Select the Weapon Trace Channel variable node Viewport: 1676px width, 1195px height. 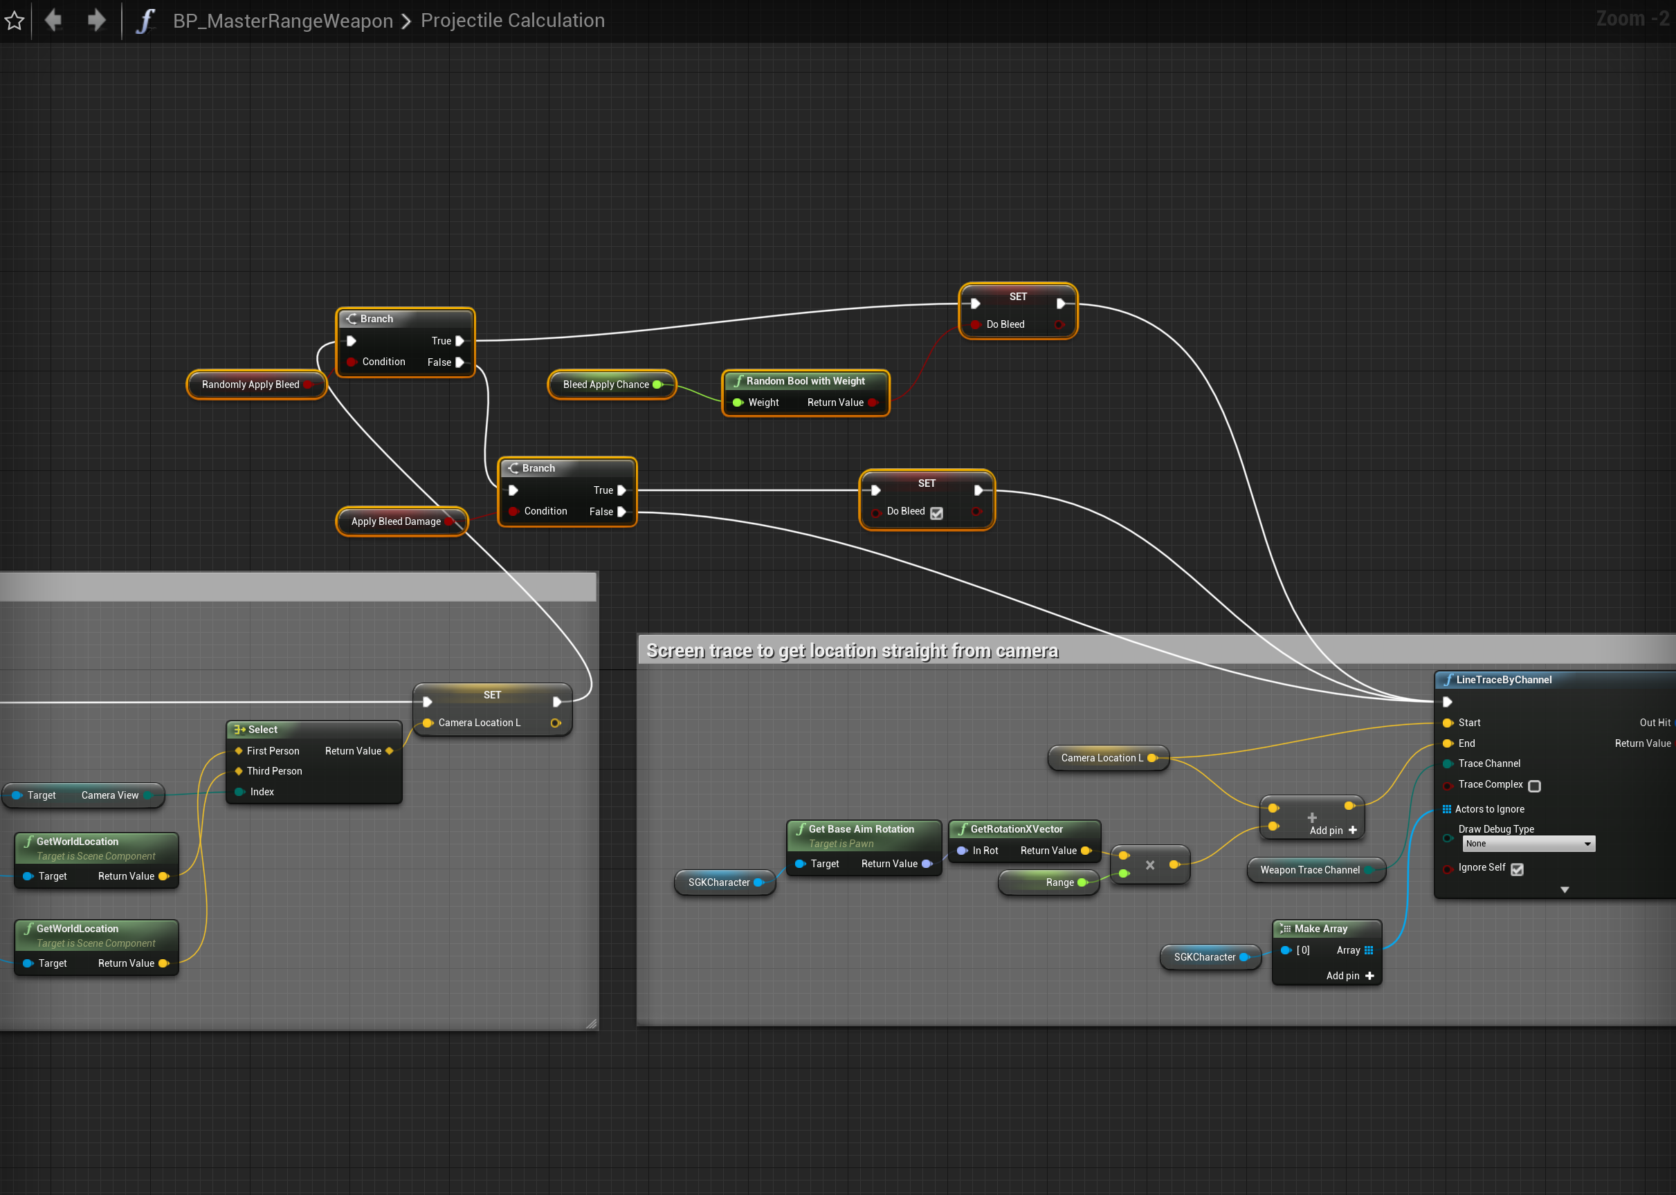(1309, 870)
